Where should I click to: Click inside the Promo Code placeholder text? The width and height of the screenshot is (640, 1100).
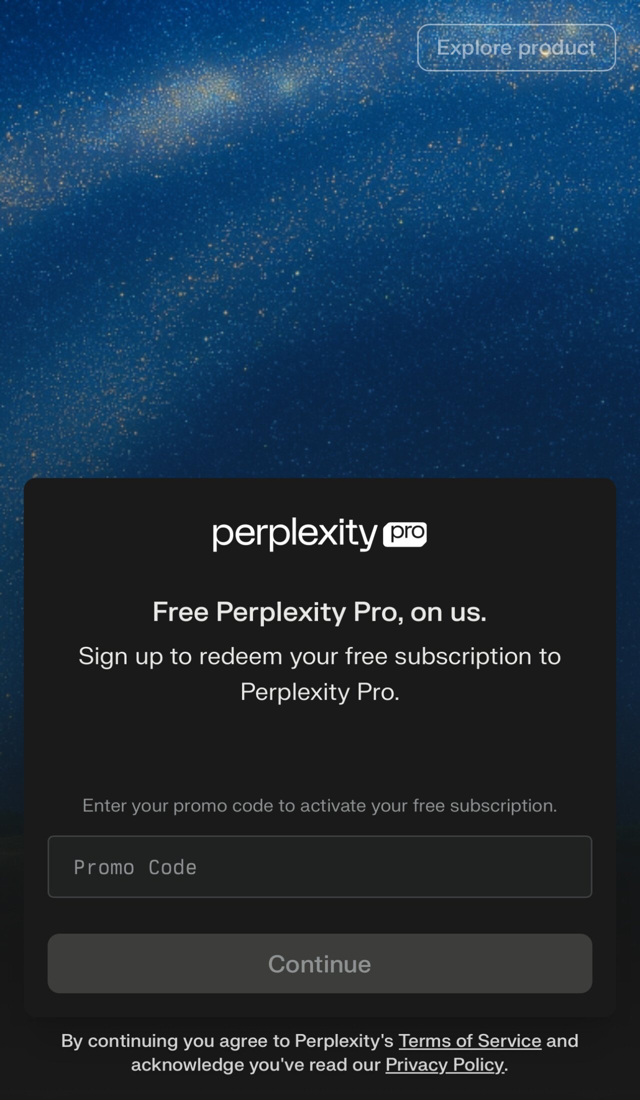pyautogui.click(x=134, y=866)
